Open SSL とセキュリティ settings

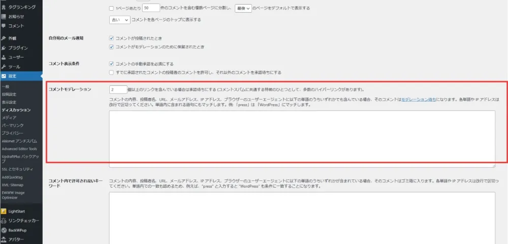[17, 169]
